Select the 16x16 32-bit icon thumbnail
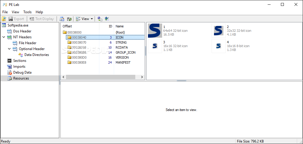The width and height of the screenshot is (303, 144). coord(155,46)
